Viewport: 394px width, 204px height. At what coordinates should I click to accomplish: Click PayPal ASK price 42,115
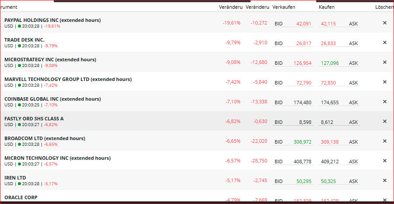328,24
